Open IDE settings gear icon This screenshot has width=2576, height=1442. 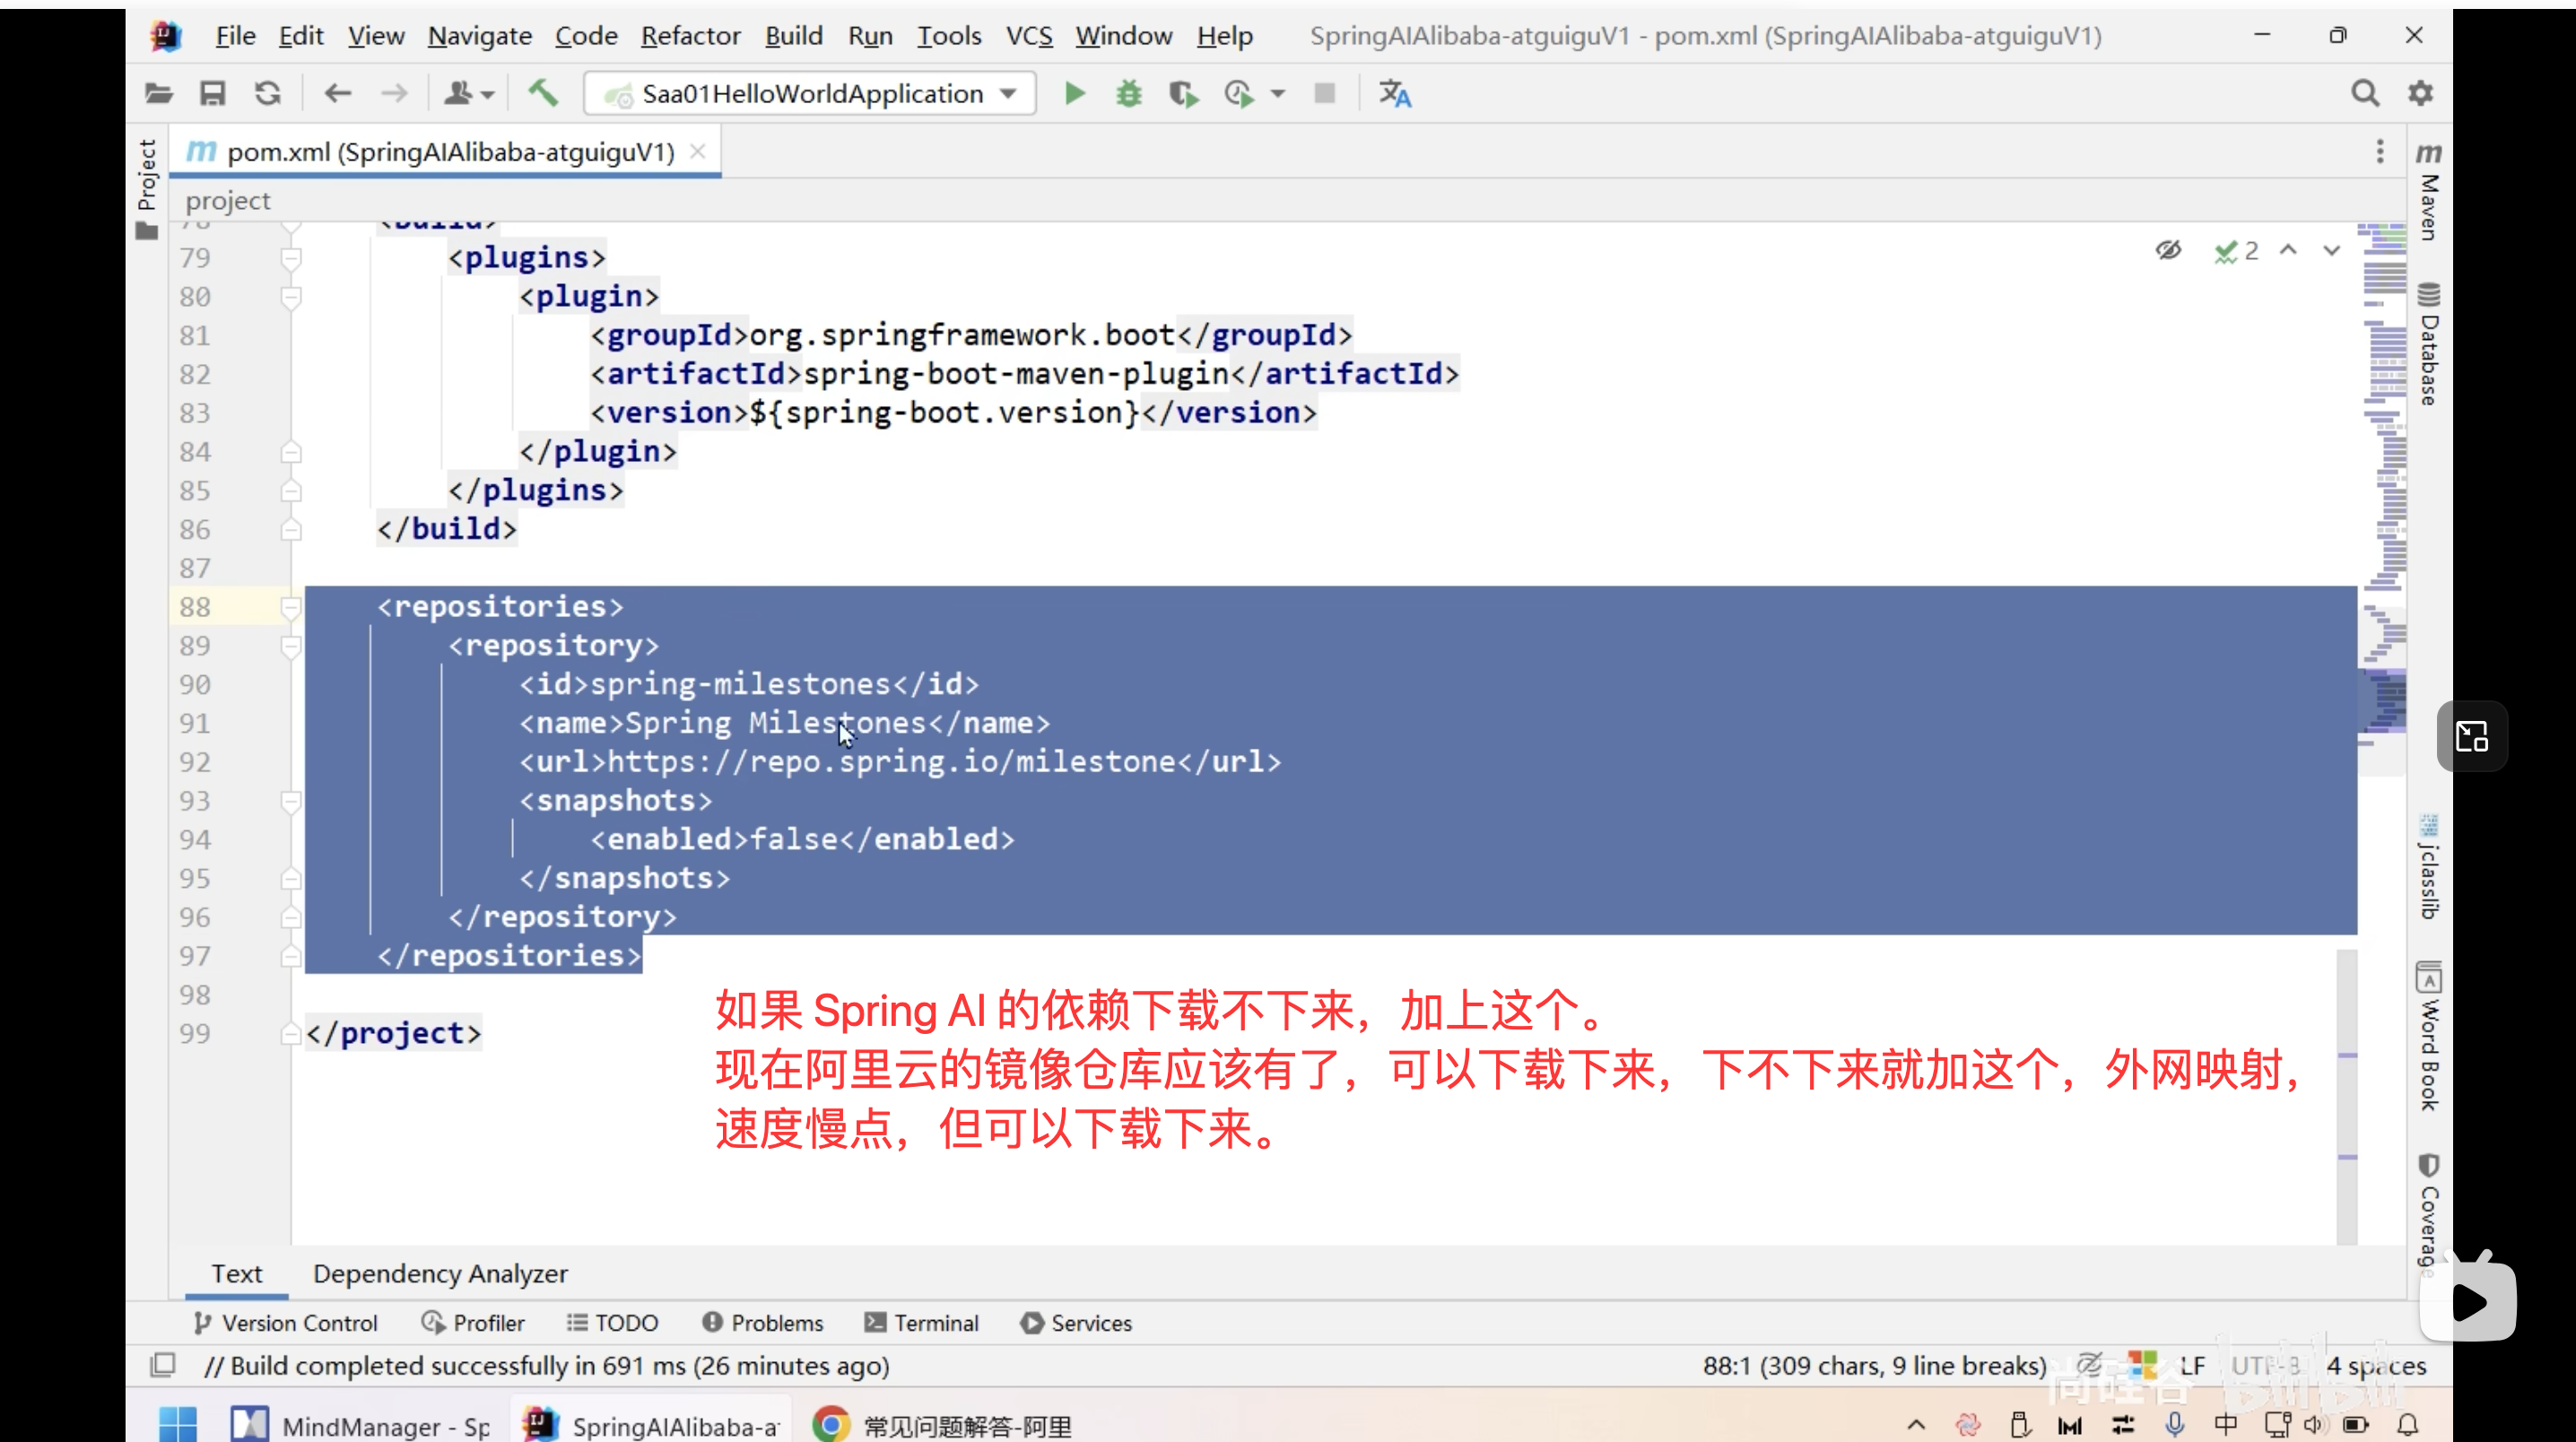(2420, 94)
